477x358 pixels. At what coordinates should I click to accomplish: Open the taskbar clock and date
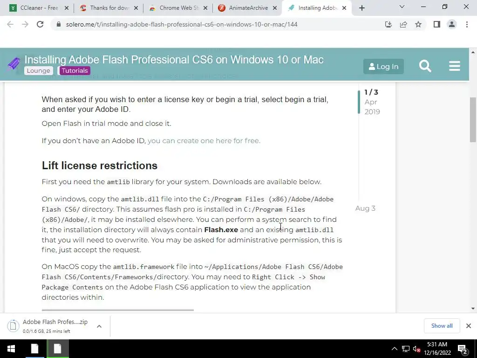(437, 349)
